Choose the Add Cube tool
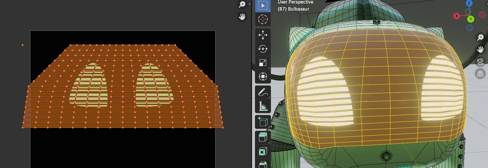 tap(263, 122)
